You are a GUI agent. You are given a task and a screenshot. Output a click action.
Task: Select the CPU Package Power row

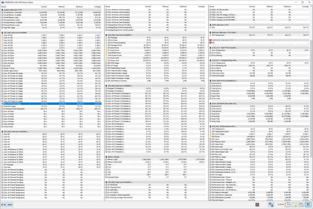[x=115, y=45]
